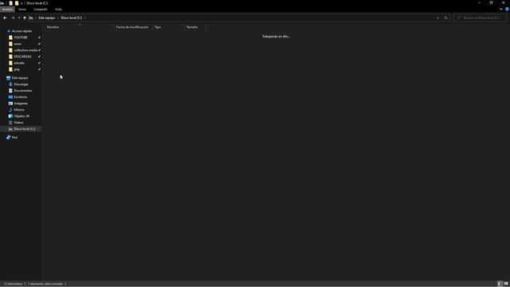Click the search box for Disco local
Viewport: 510px width, 287px height.
click(x=480, y=18)
